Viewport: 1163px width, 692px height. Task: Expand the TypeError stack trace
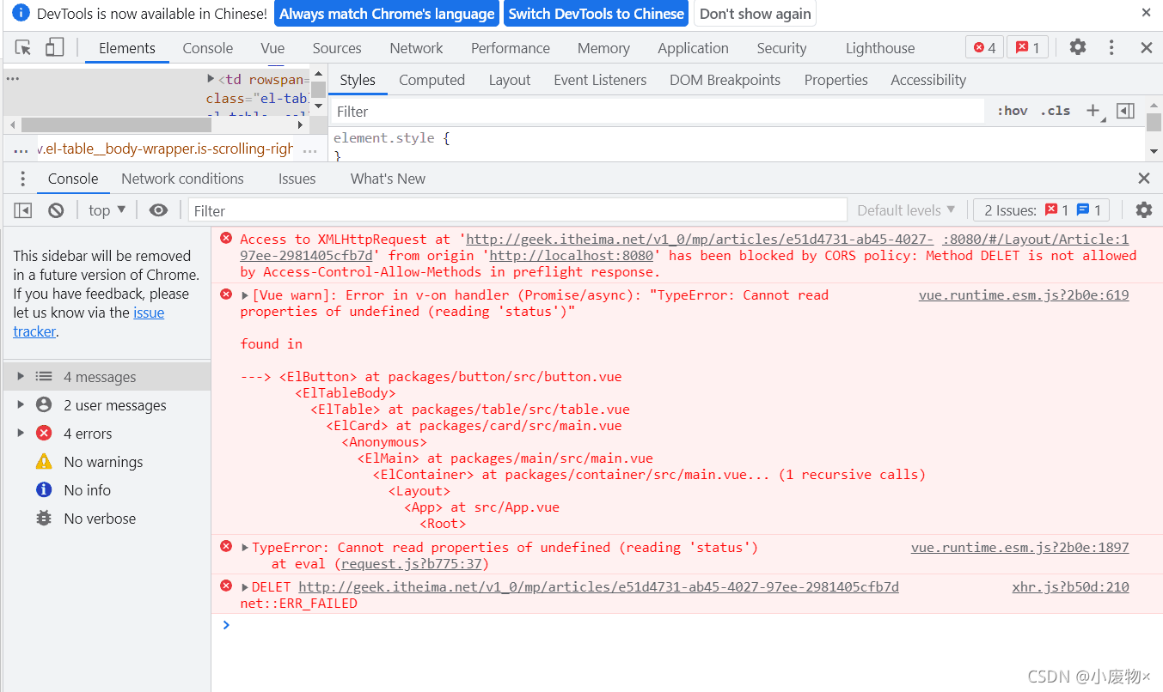tap(245, 548)
